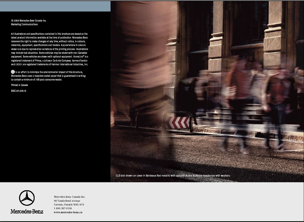Click the Mercedes-Benz star logo
Screen dimensions: 304x222
[27, 198]
